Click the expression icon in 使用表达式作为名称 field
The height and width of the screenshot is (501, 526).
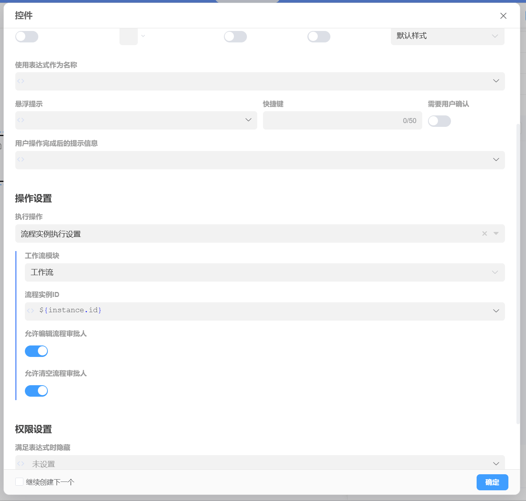tap(21, 81)
